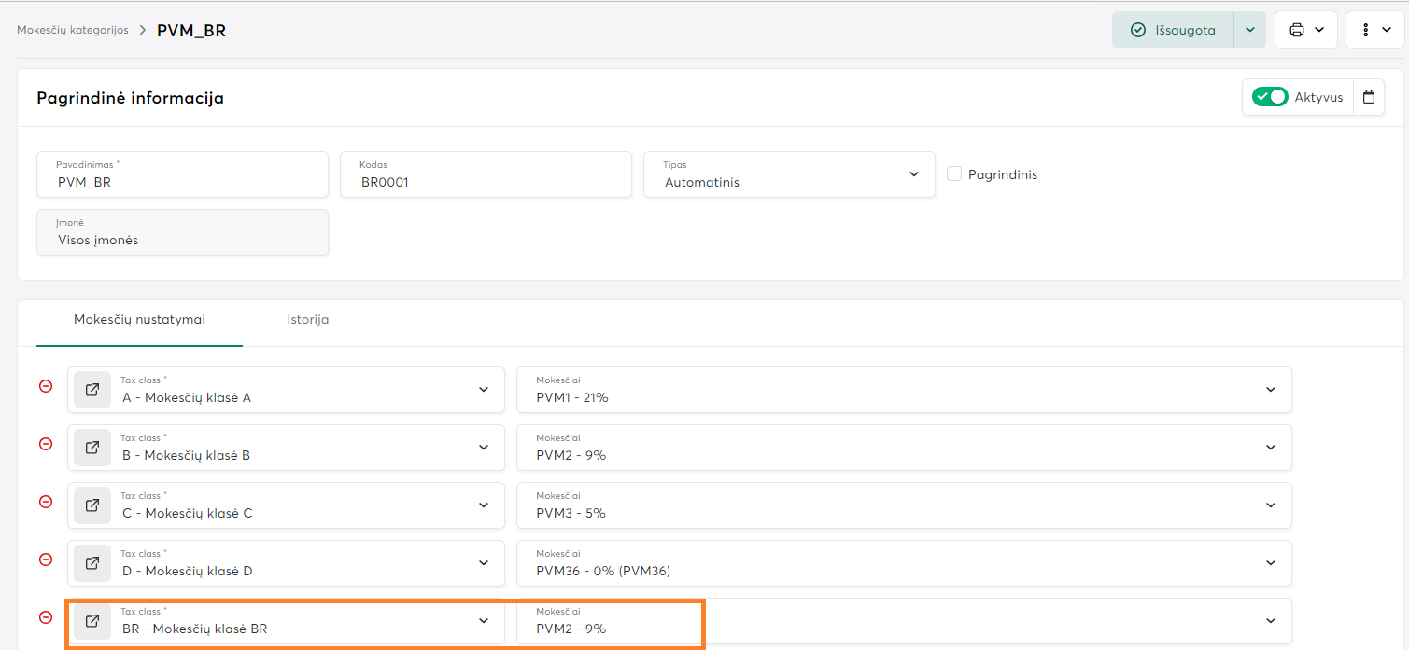This screenshot has width=1409, height=650.
Task: Click the printer icon in header
Action: pyautogui.click(x=1297, y=30)
